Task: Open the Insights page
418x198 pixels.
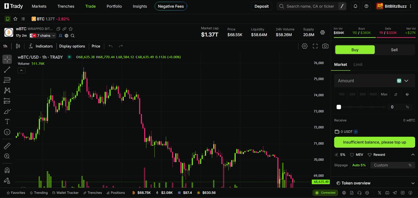Action: tap(140, 6)
